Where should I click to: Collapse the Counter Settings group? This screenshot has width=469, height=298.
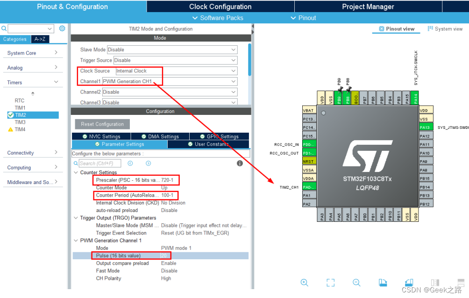pyautogui.click(x=76, y=172)
